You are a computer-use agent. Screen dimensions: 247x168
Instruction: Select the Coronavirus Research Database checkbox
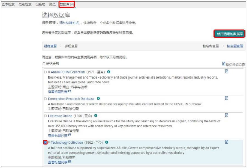coord(45,99)
